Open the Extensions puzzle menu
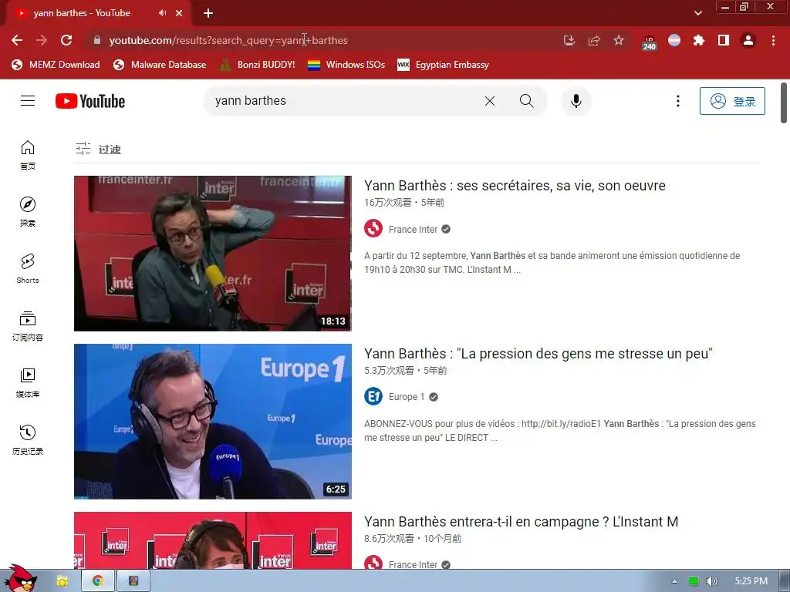The height and width of the screenshot is (592, 790). [699, 40]
